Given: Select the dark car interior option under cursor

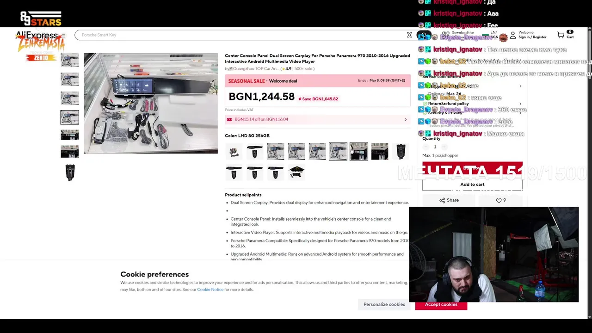Looking at the screenshot, I should tap(359, 152).
